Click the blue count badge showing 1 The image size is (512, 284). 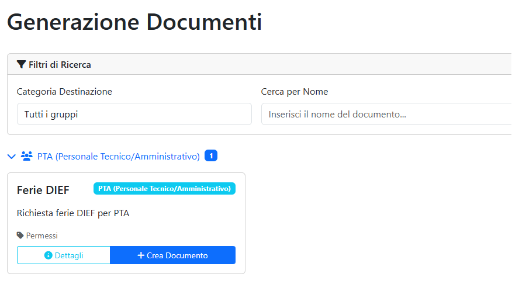point(211,156)
